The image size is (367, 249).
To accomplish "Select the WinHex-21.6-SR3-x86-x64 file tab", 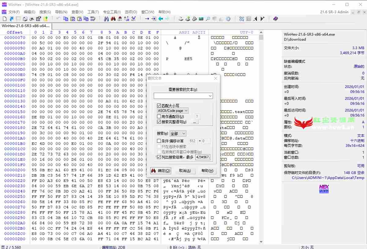I will coord(25,26).
